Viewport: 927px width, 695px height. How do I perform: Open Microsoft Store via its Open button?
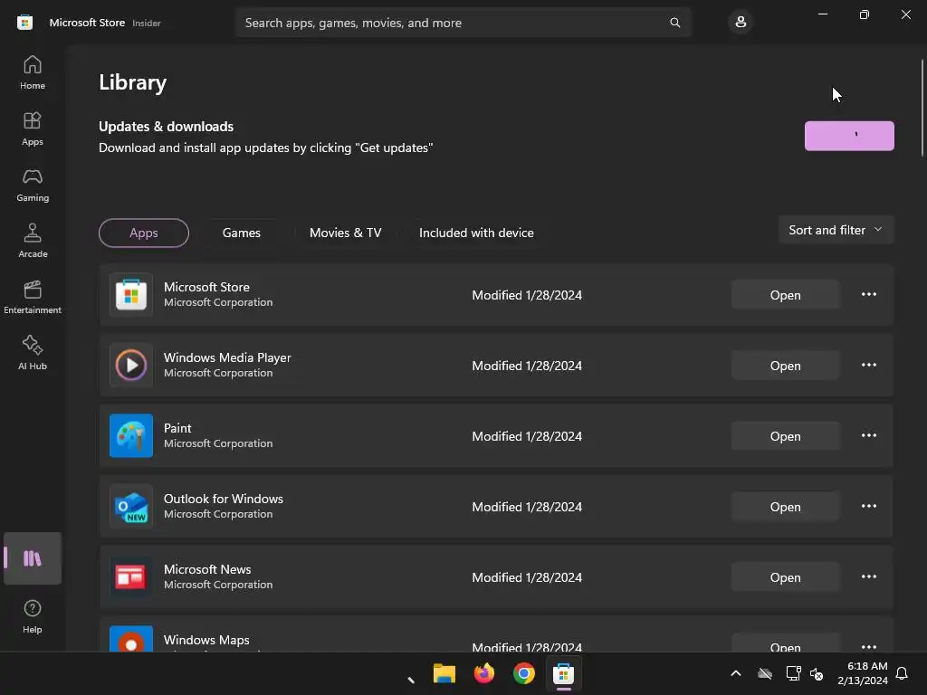[785, 295]
